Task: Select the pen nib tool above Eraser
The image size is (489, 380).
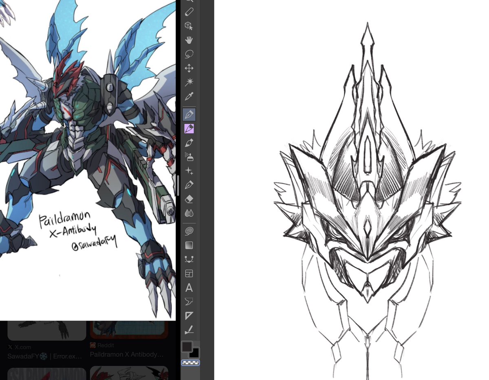Action: point(189,185)
